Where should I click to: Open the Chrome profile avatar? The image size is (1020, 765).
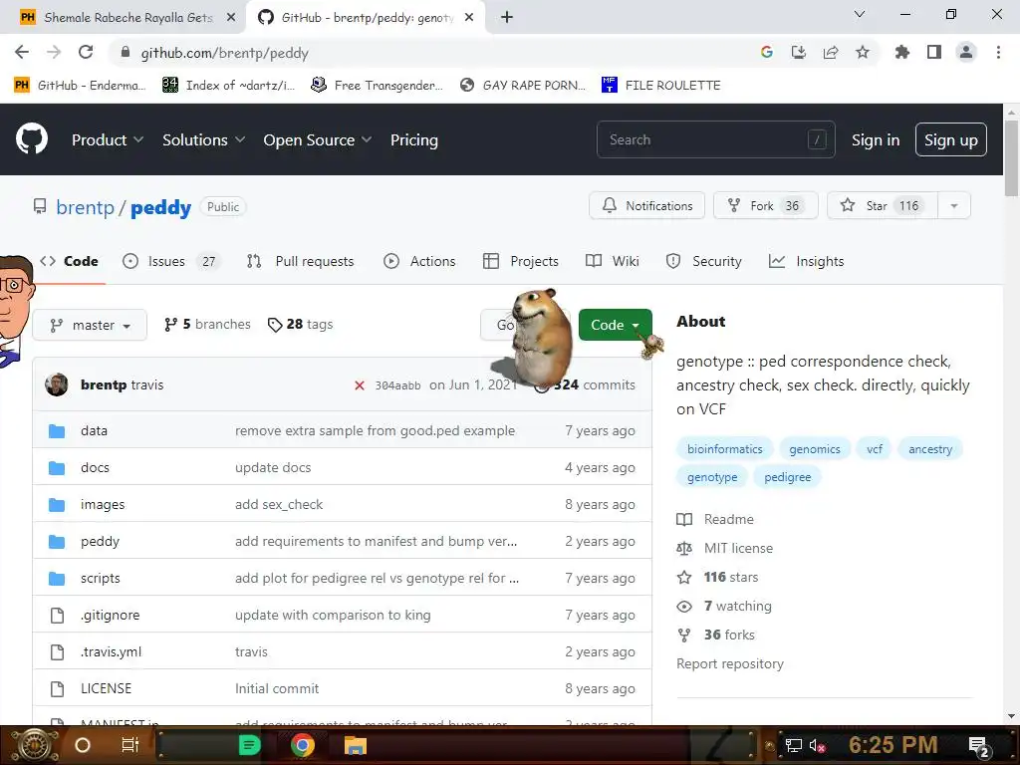[x=966, y=52]
